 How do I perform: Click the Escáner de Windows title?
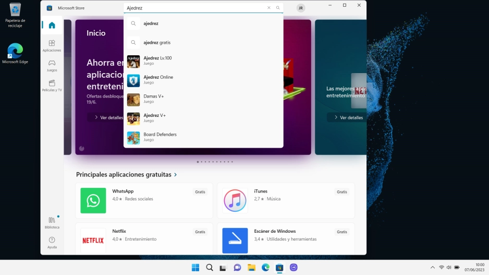pos(275,231)
